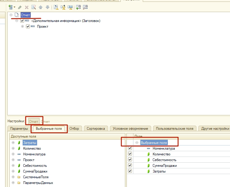Screen dimensions: 230x187
Task: Uncheck the Себестоимость selected field checkbox
Action: pos(130,160)
